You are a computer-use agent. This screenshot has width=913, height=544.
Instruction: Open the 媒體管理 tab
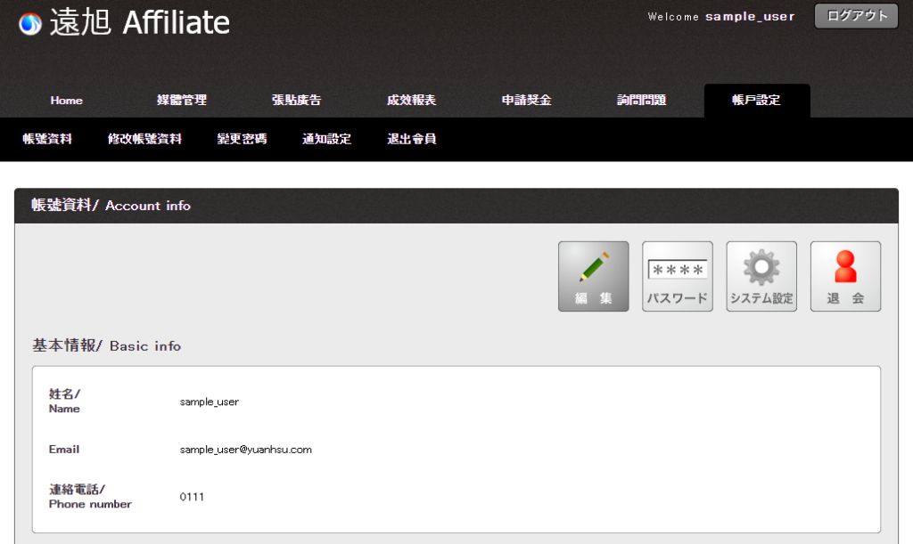pyautogui.click(x=182, y=101)
